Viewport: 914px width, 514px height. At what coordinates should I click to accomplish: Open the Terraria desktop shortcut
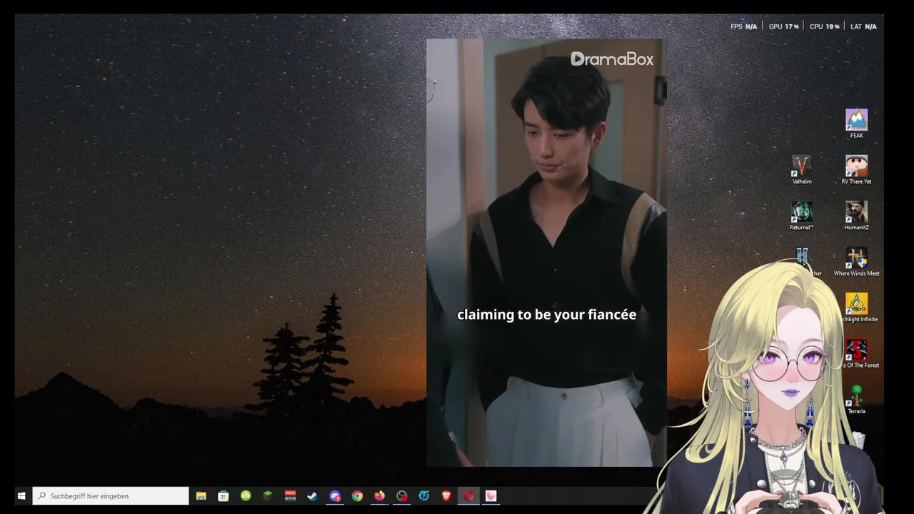[x=856, y=400]
